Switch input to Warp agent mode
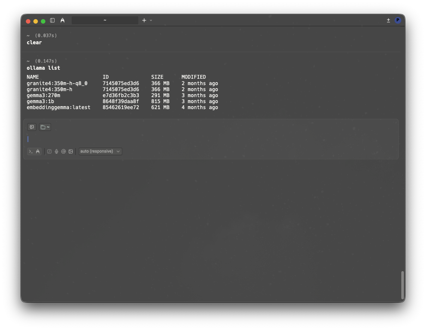The width and height of the screenshot is (426, 330). point(38,151)
